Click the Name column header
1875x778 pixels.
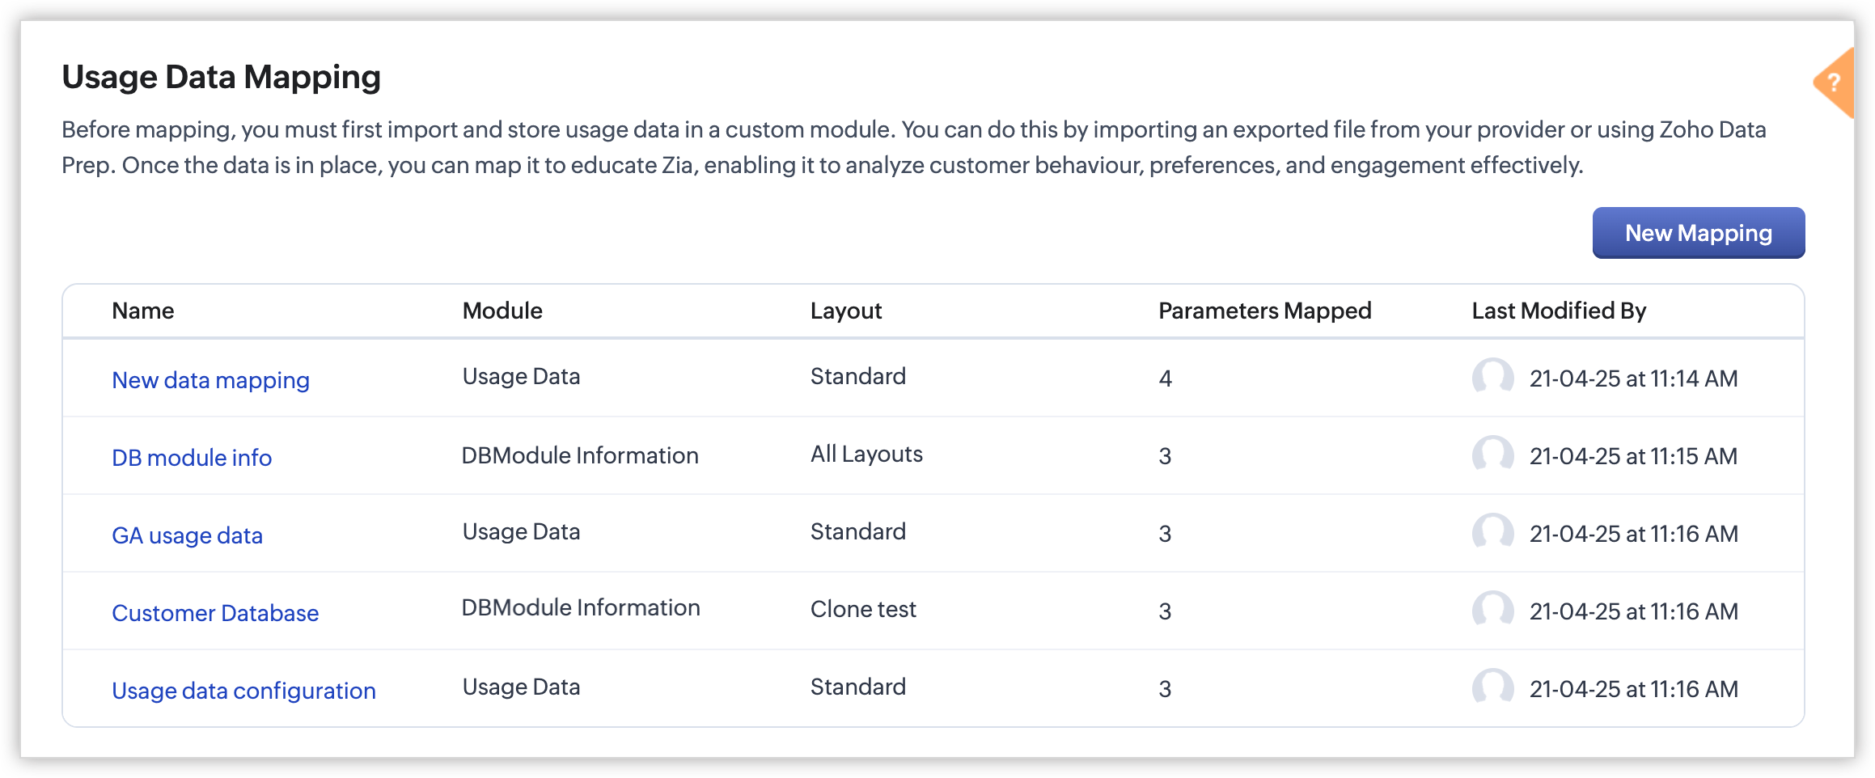(143, 311)
